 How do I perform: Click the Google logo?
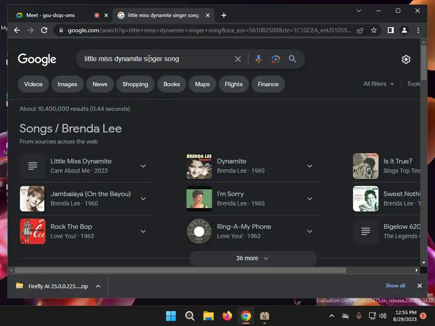click(x=37, y=59)
